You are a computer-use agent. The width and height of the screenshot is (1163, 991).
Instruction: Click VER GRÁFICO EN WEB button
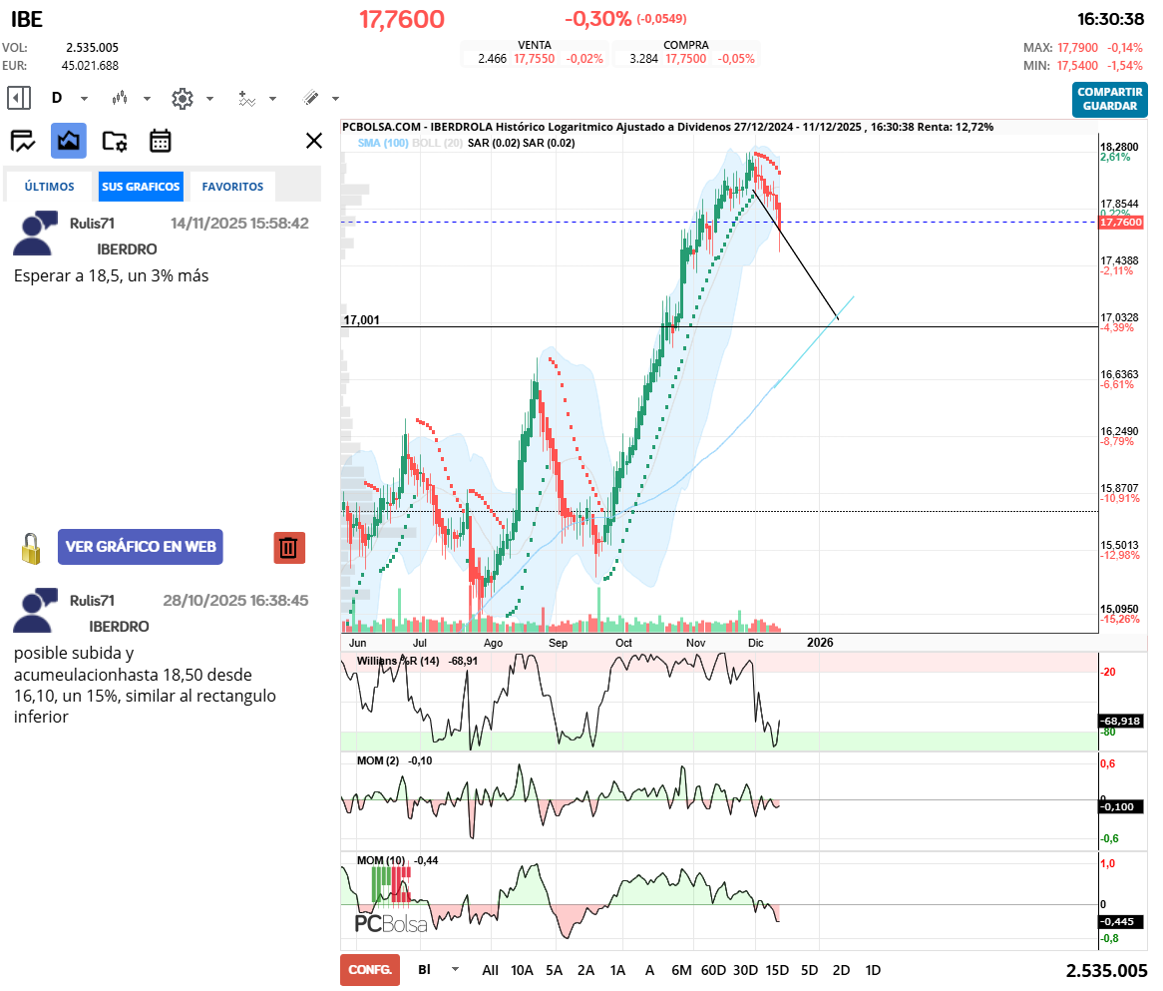click(x=141, y=547)
